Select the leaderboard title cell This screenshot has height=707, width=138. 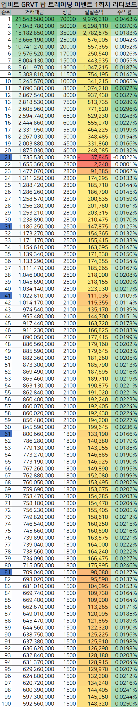pos(69,5)
